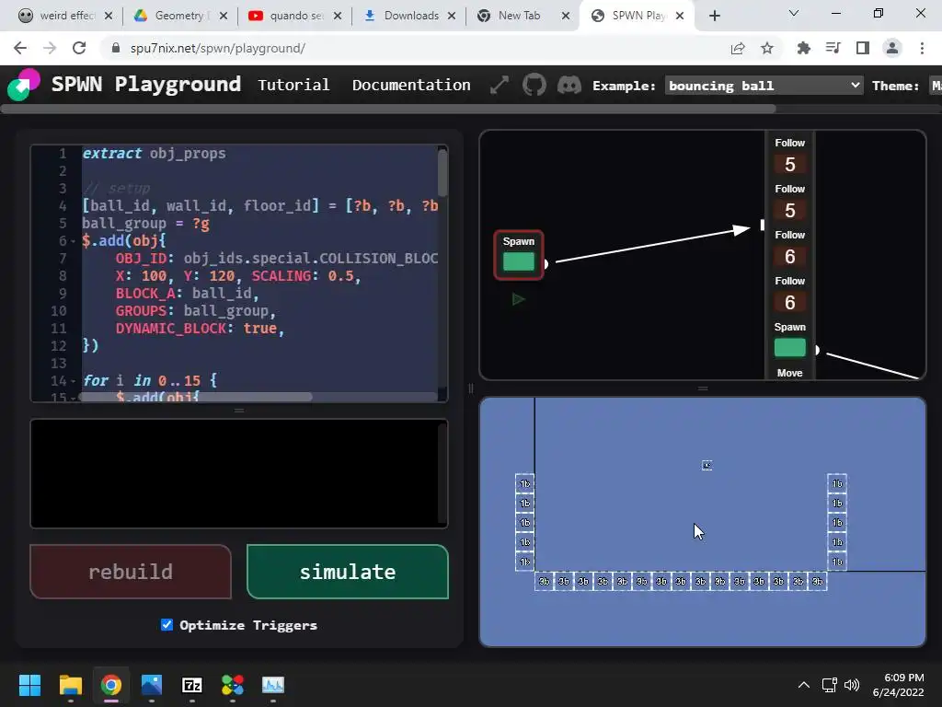Viewport: 942px width, 707px height.
Task: Open File Explorer from the taskbar
Action: [x=70, y=685]
